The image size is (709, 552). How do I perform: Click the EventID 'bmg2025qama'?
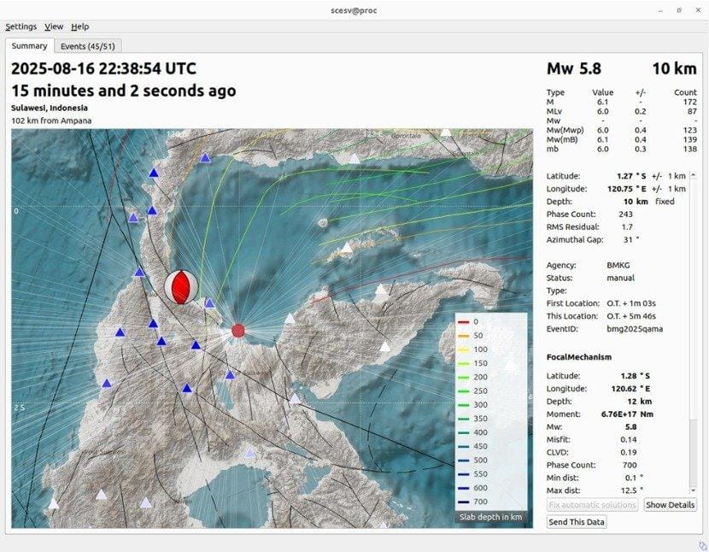[635, 329]
